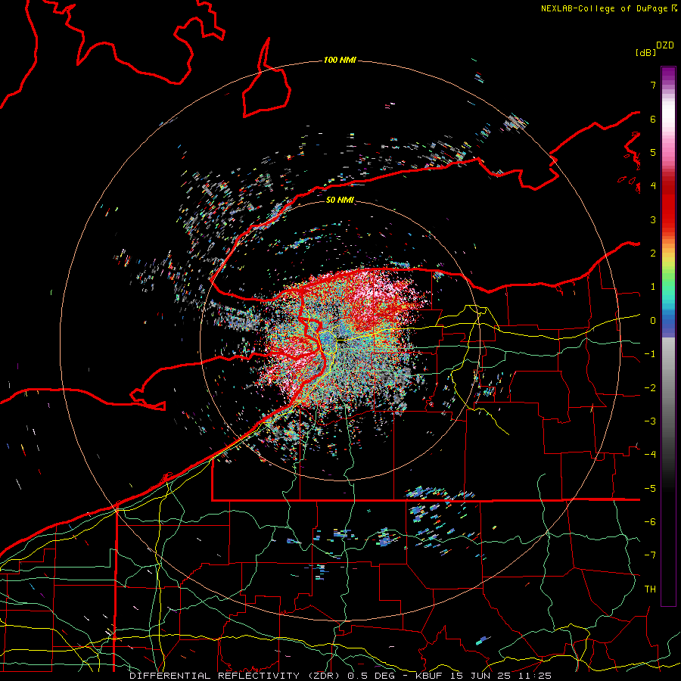This screenshot has width=681, height=681.
Task: Click the '0' value on color scale
Action: (653, 321)
